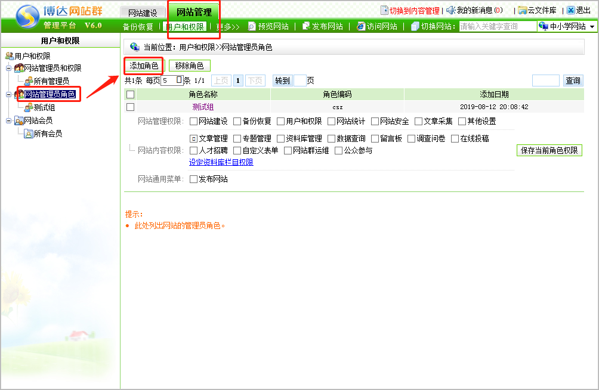Enable the 网站建设 permission checkbox
The width and height of the screenshot is (599, 390).
point(193,122)
